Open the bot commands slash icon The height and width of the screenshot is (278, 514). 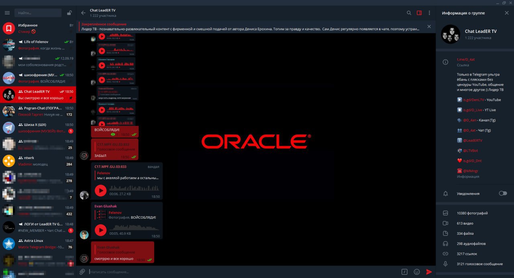[405, 272]
